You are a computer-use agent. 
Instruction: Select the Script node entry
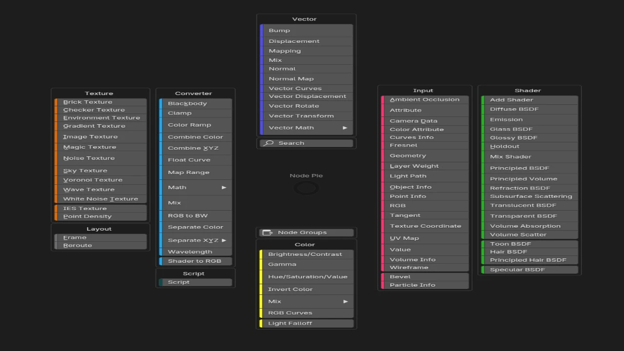(178, 282)
